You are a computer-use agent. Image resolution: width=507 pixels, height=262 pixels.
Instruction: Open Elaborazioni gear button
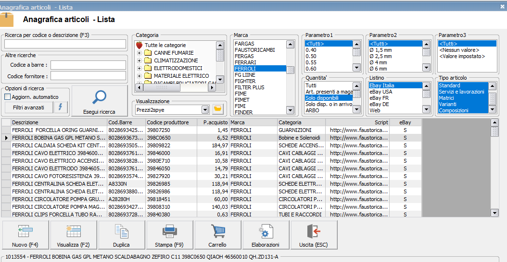pyautogui.click(x=266, y=236)
